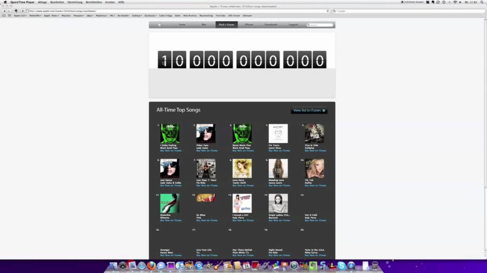Buy Party in the U.S.A. on iTunes link
The height and width of the screenshot is (273, 487).
pyautogui.click(x=315, y=255)
